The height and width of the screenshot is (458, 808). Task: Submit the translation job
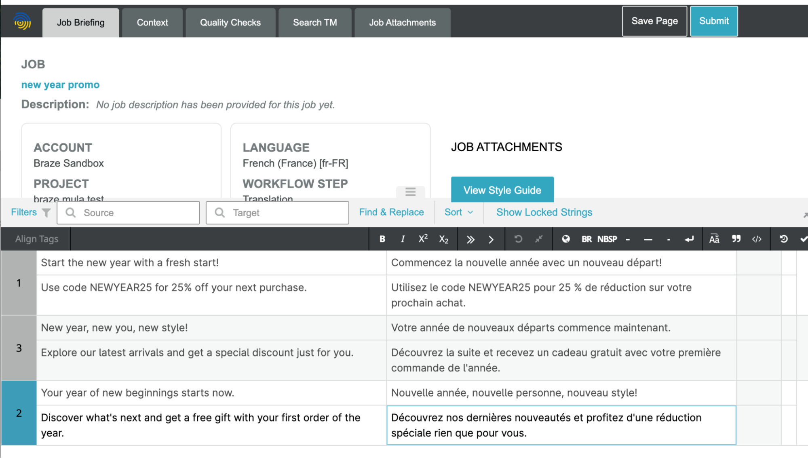(x=714, y=21)
